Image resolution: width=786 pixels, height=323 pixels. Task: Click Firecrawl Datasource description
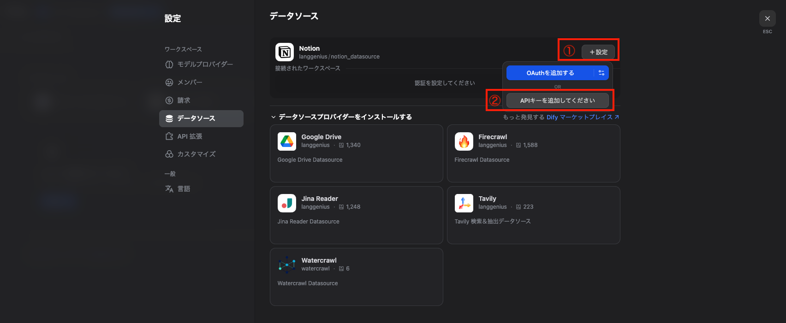tap(482, 160)
